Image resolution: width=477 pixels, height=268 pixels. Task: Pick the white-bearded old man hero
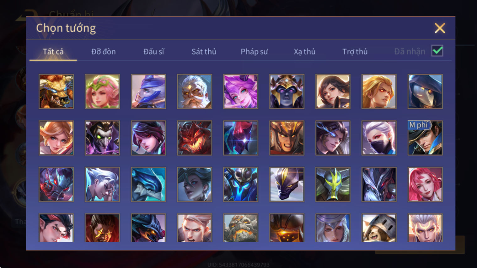(195, 92)
